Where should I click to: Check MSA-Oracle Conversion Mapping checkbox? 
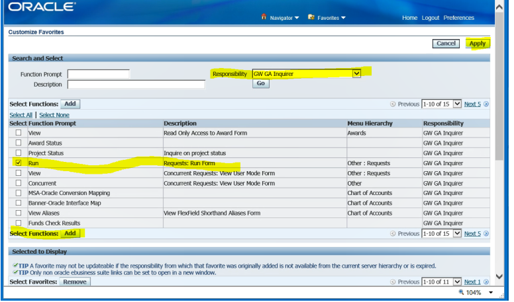coord(19,193)
